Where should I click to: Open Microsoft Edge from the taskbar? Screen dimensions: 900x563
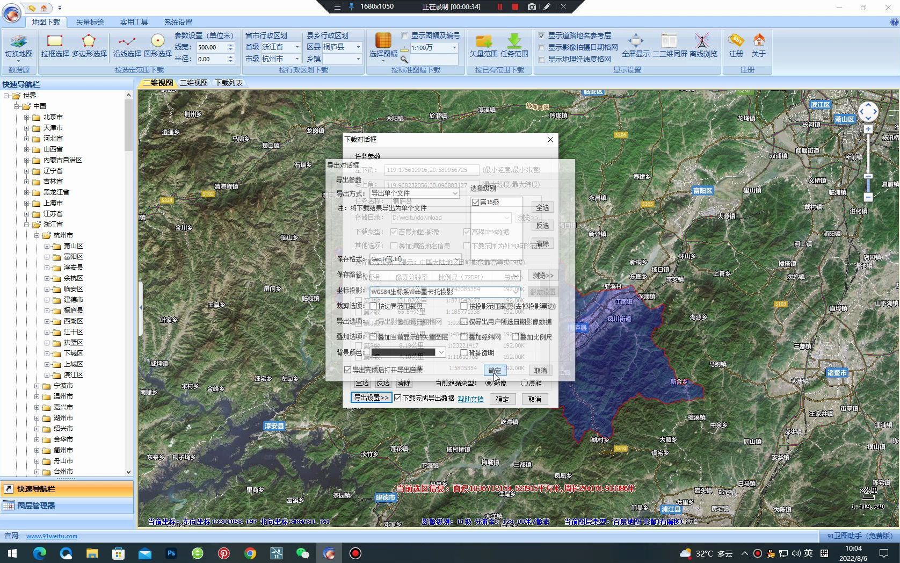pos(40,553)
